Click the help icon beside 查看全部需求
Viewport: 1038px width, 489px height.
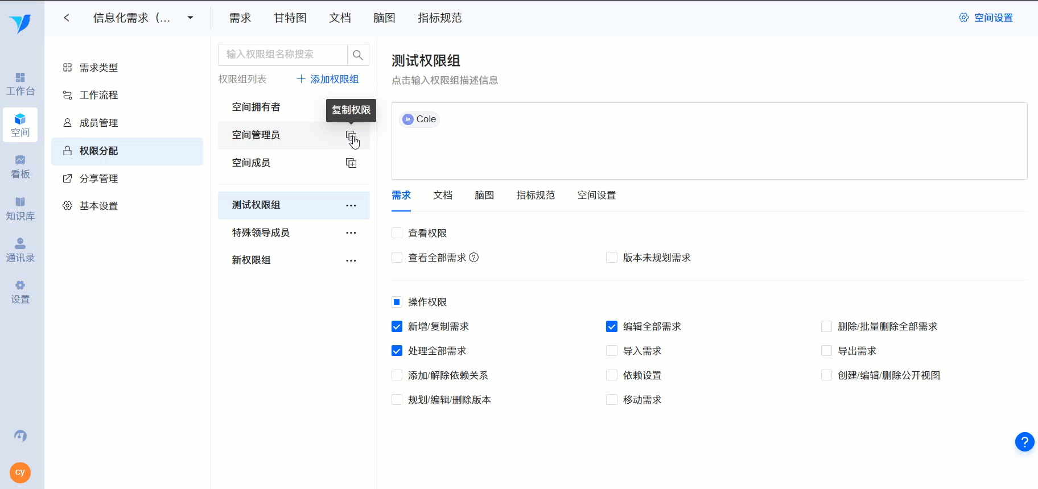[473, 258]
